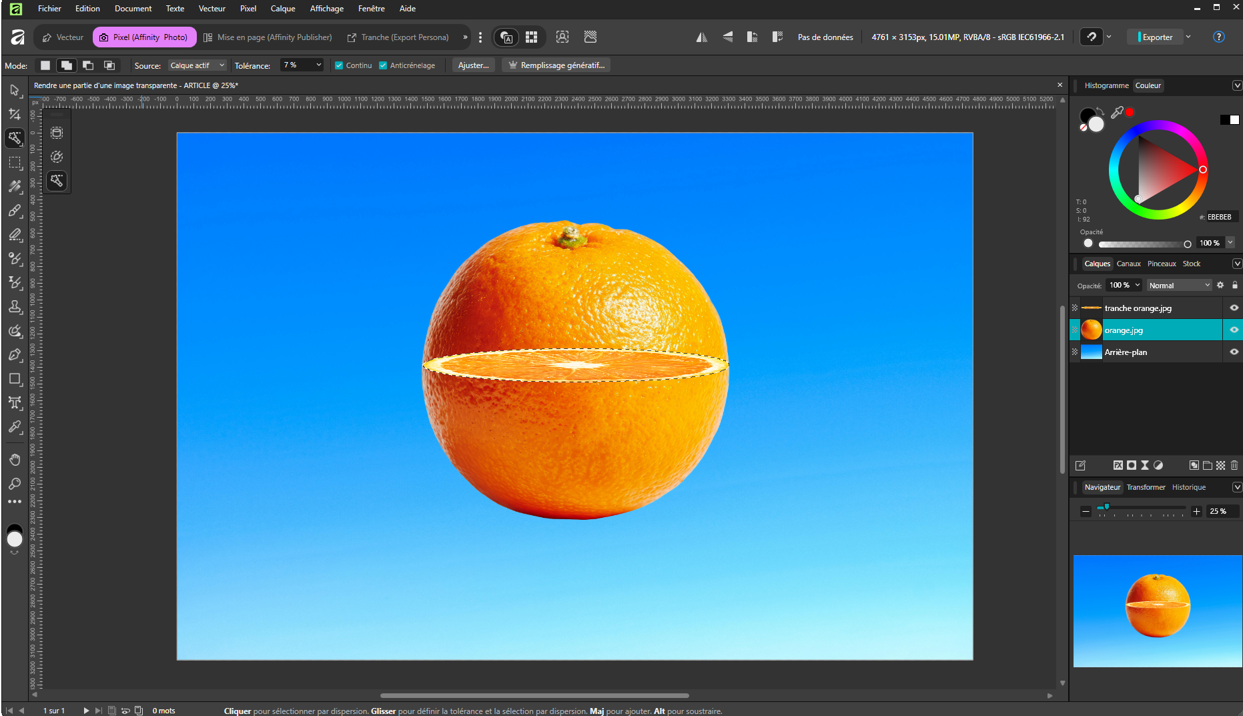Open the Normal blend mode dropdown

tap(1179, 286)
